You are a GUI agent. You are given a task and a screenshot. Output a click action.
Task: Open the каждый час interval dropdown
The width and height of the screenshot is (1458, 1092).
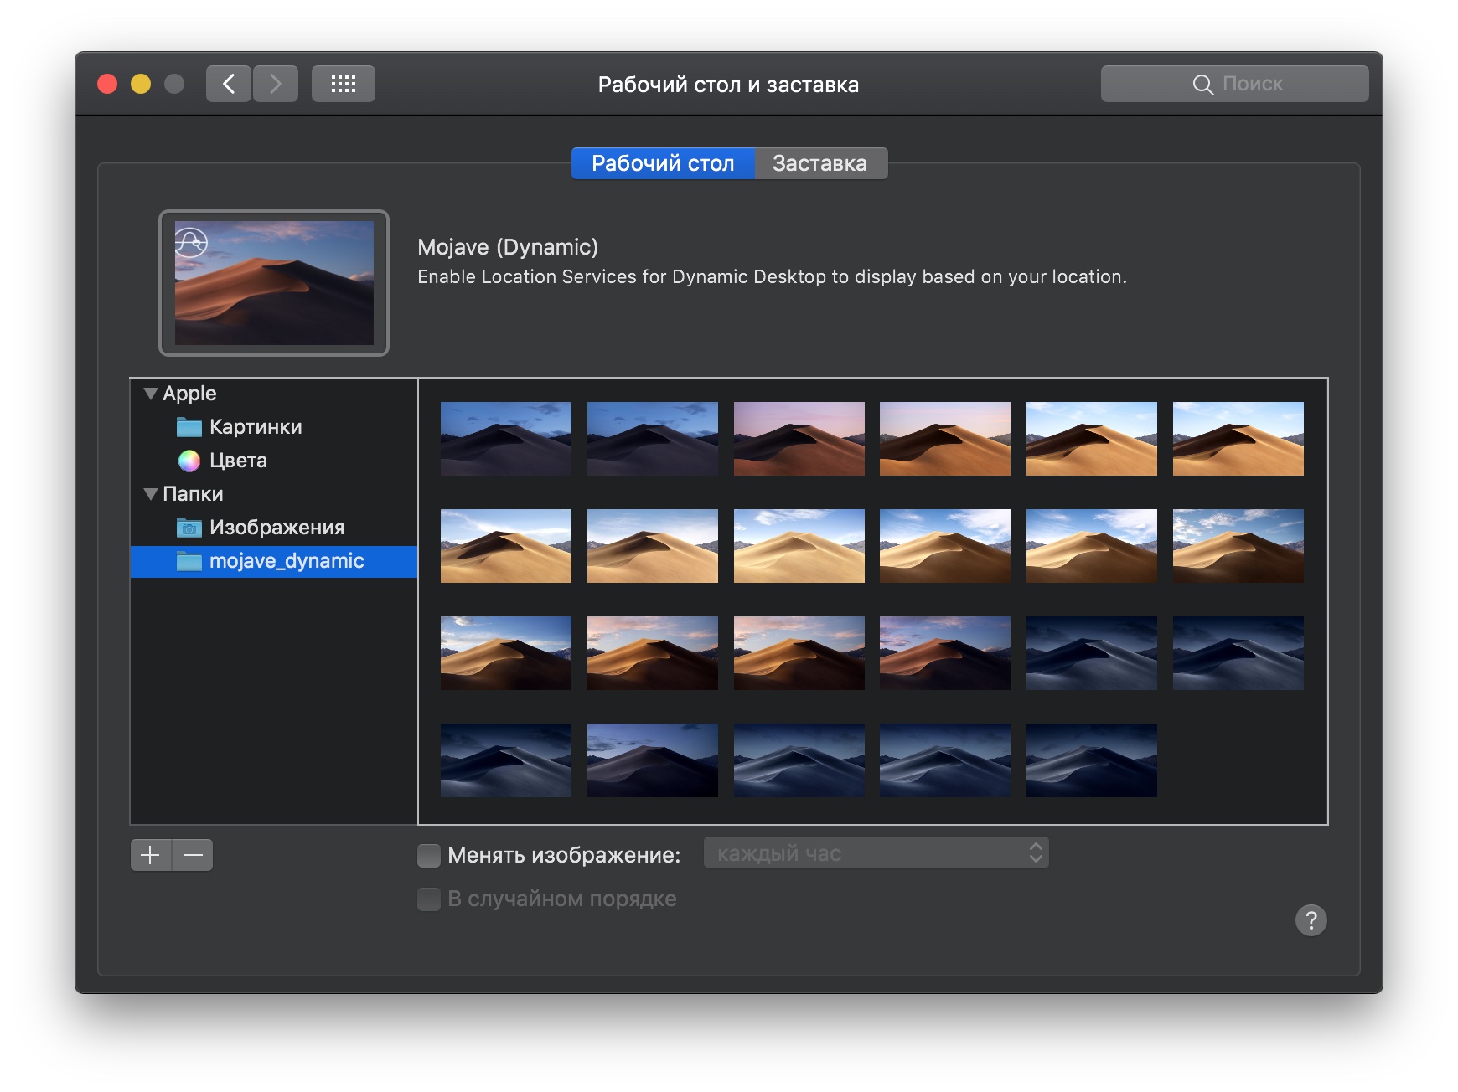(876, 853)
